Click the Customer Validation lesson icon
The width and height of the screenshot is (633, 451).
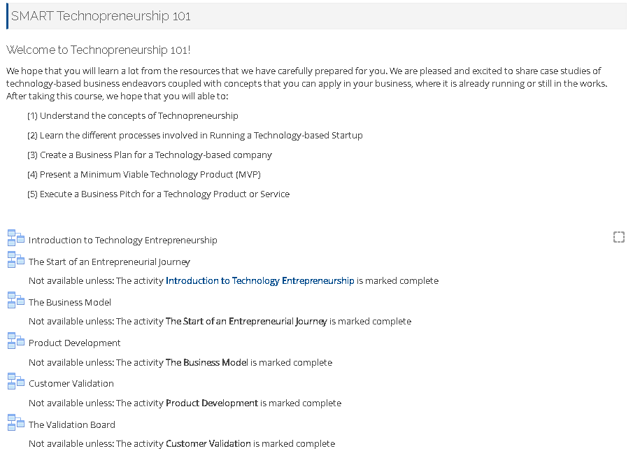(x=16, y=381)
